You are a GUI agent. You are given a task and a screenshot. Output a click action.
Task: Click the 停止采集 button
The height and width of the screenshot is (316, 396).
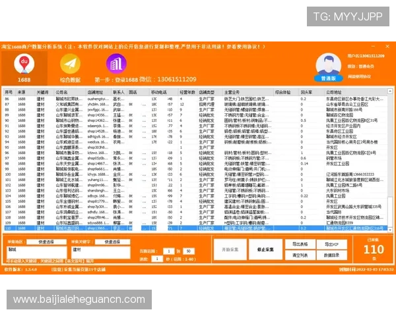click(x=265, y=250)
